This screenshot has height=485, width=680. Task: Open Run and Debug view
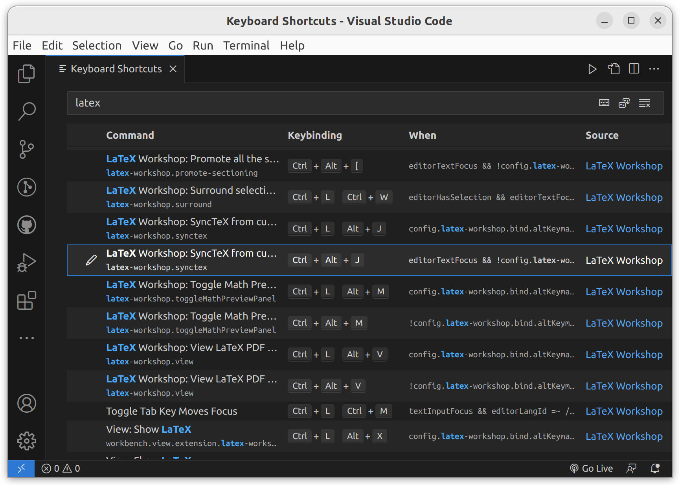tap(26, 263)
